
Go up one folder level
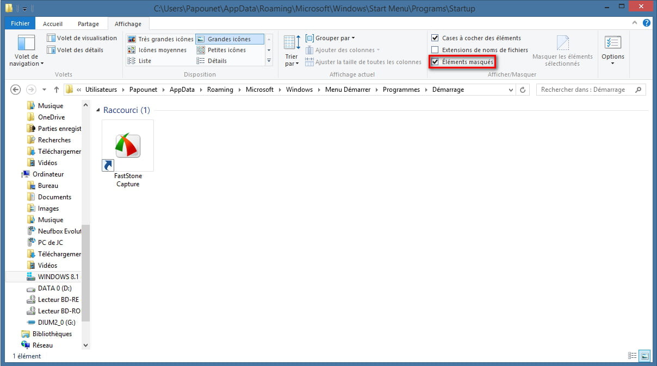57,90
